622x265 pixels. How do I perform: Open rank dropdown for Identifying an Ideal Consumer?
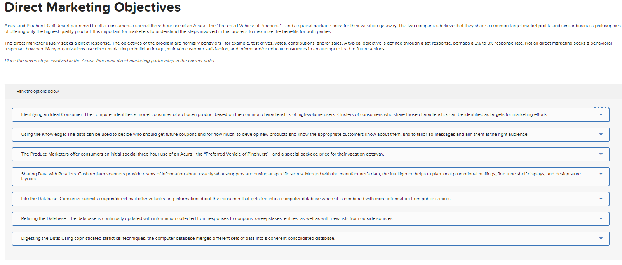pos(601,115)
